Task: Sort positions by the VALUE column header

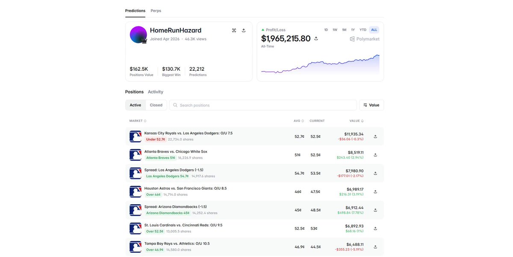Action: (x=357, y=121)
